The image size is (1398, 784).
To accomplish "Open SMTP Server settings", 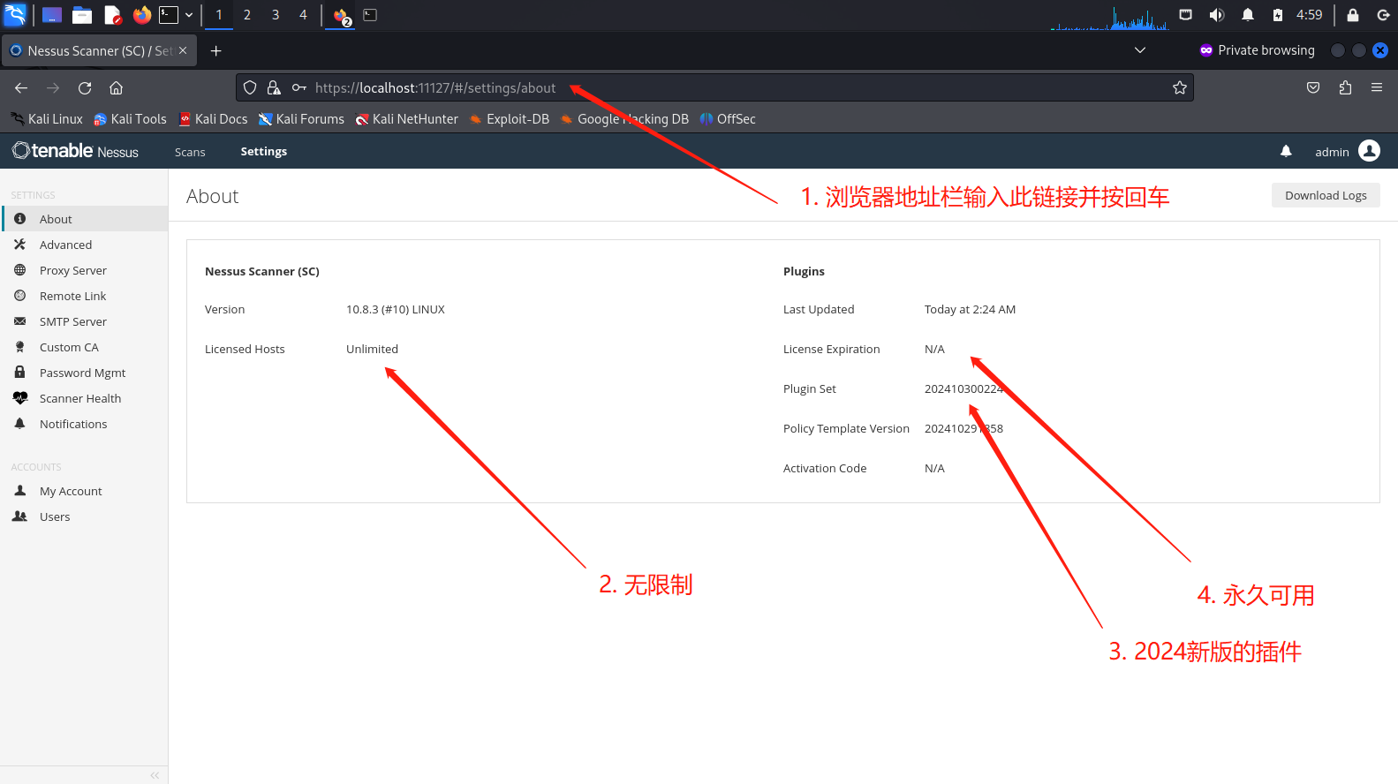I will [84, 321].
